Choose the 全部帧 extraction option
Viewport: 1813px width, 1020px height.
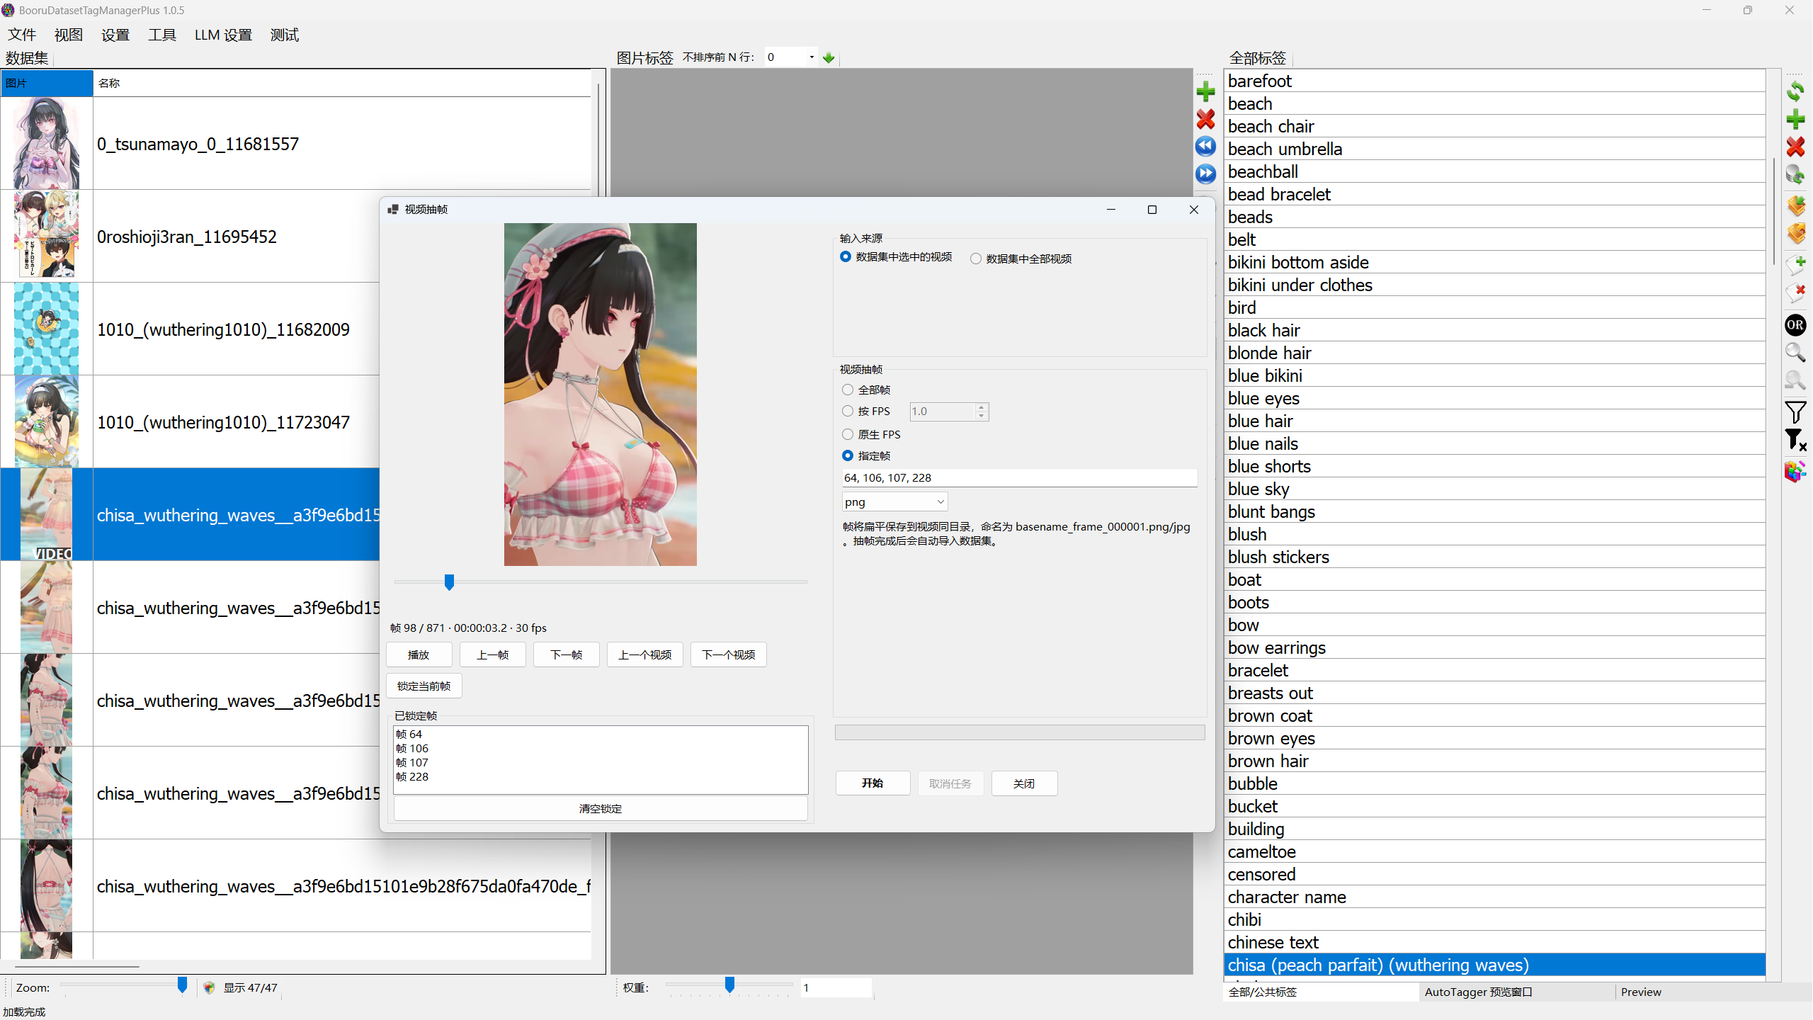click(x=866, y=390)
